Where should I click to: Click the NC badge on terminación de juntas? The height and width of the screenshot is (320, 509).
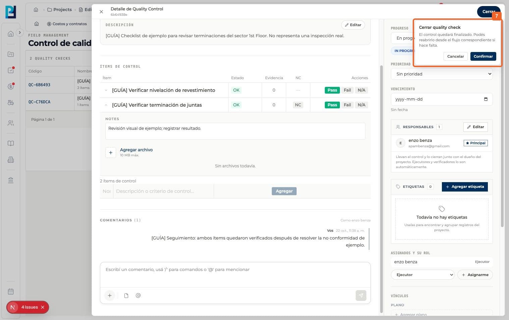pos(298,105)
